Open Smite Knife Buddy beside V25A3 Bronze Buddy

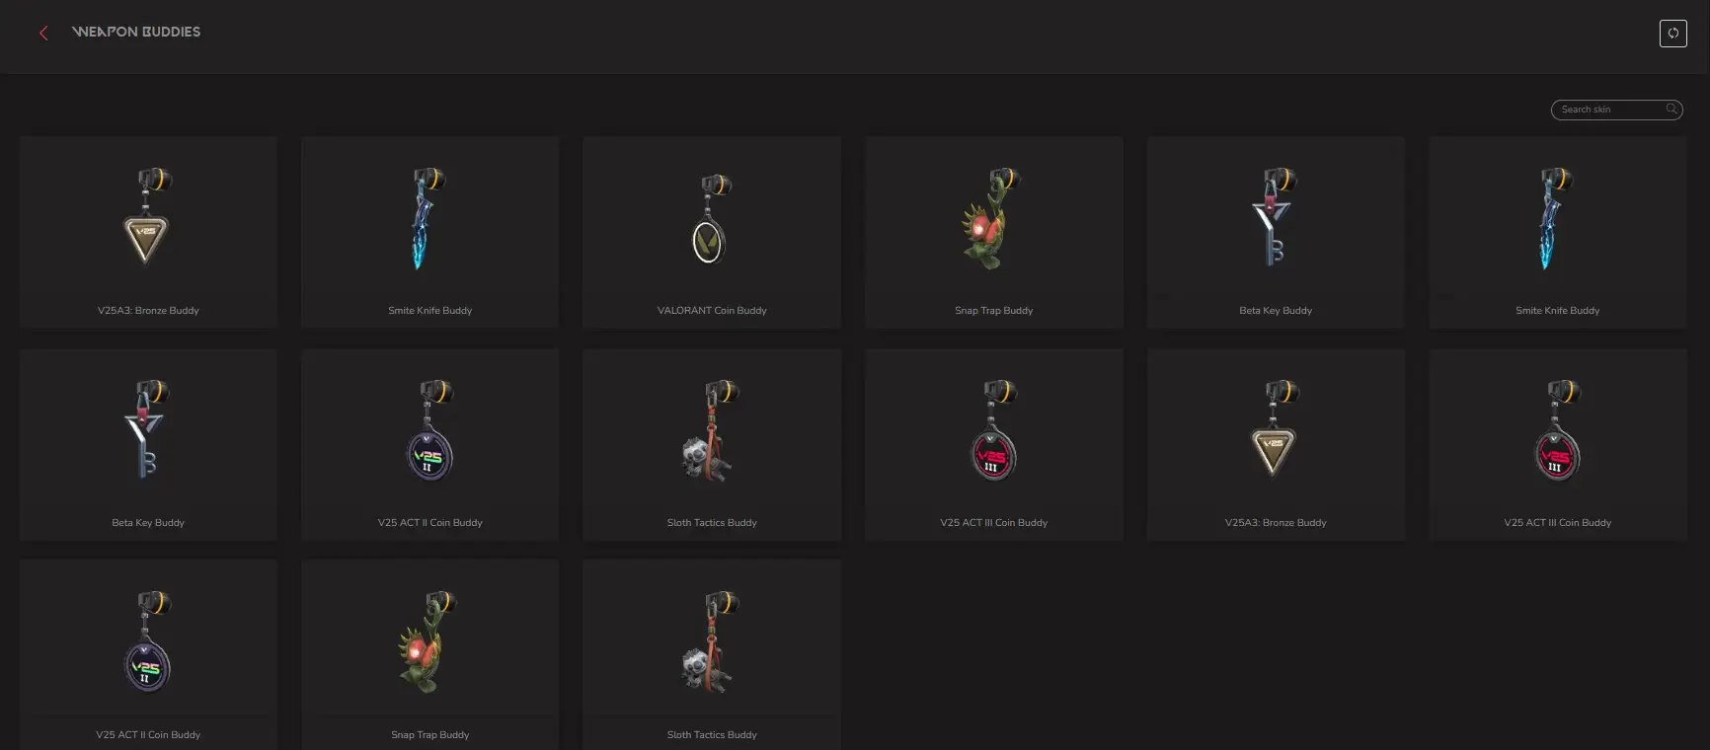[x=429, y=232]
